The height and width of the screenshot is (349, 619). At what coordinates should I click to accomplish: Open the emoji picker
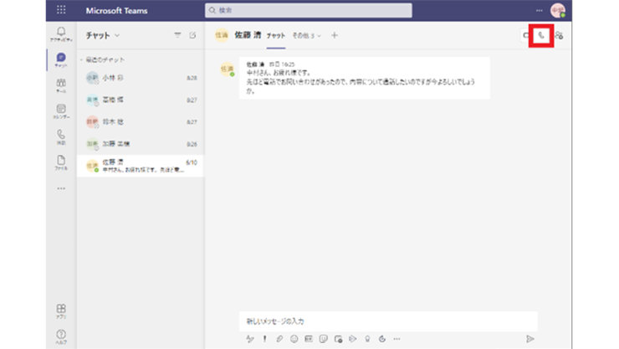coord(294,339)
